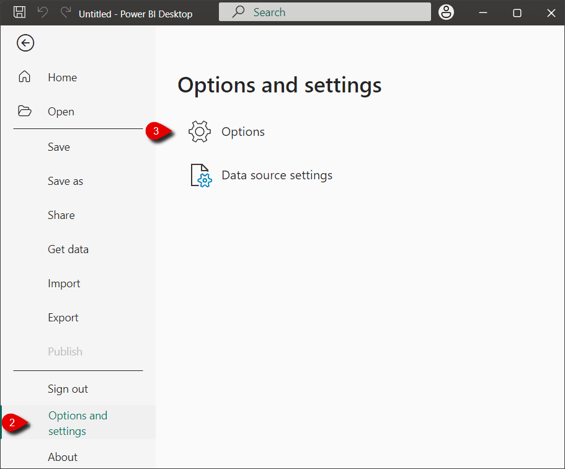Close the Power BI Desktop window
The height and width of the screenshot is (469, 565).
click(551, 13)
